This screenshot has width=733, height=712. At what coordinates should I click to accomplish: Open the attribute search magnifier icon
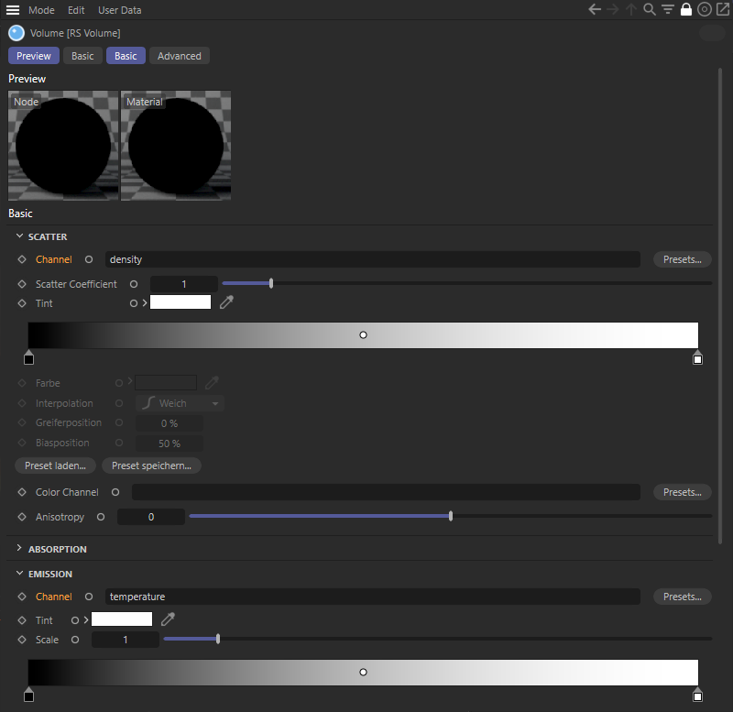point(650,10)
